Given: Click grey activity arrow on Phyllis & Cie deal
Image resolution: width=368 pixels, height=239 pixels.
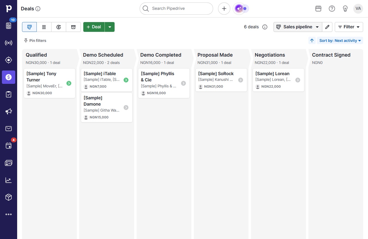Looking at the screenshot, I should [x=183, y=83].
